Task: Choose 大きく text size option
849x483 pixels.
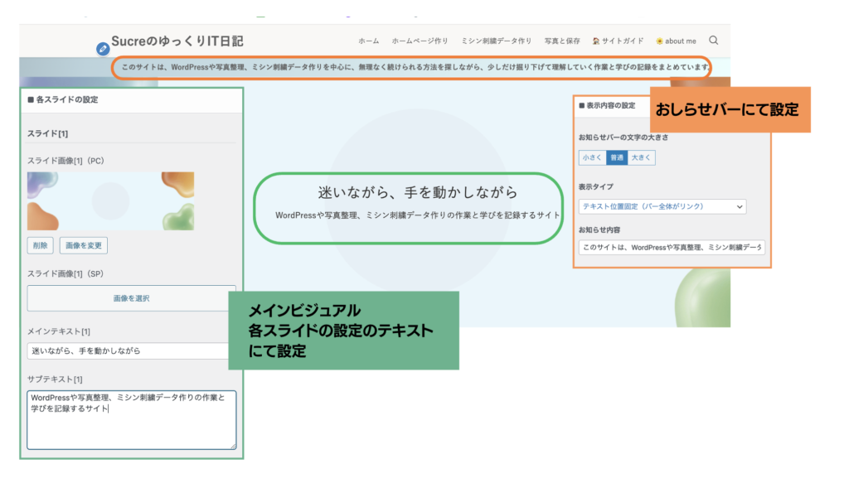Action: 641,157
